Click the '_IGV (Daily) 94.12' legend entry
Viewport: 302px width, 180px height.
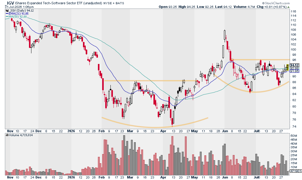pyautogui.click(x=22, y=11)
